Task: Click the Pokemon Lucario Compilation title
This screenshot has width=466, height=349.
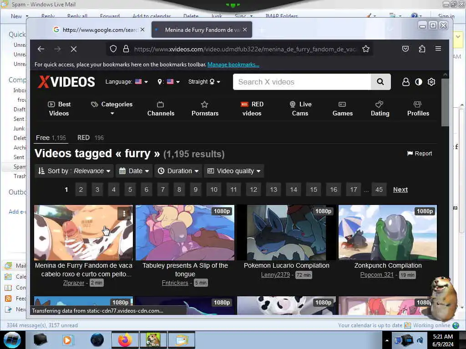Action: (x=287, y=265)
